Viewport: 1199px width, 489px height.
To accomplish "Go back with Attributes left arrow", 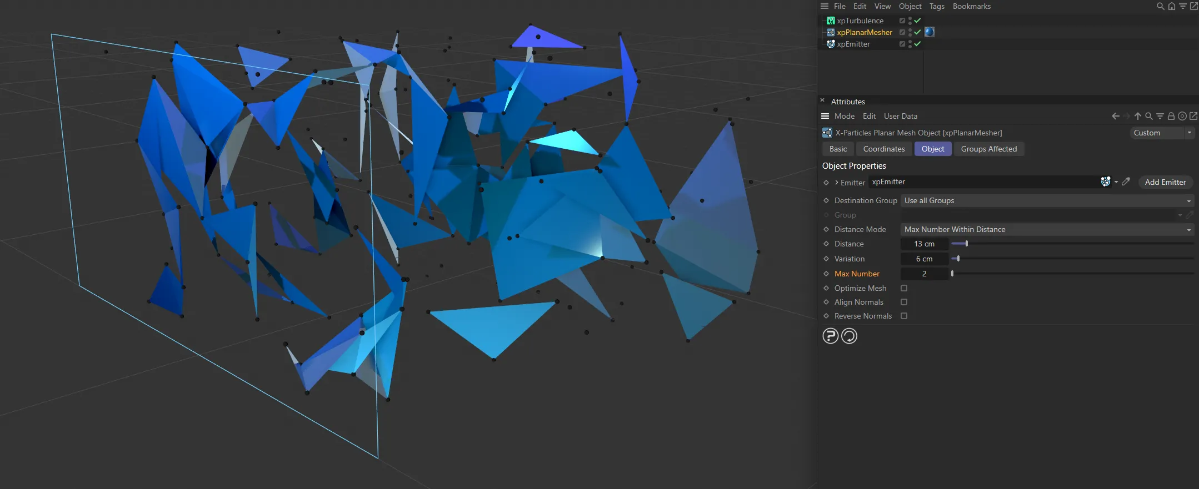I will pos(1115,116).
